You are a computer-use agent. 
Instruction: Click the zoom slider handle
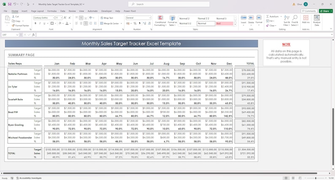(316, 178)
